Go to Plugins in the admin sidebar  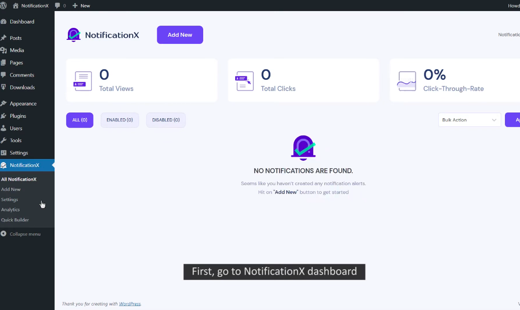18,116
